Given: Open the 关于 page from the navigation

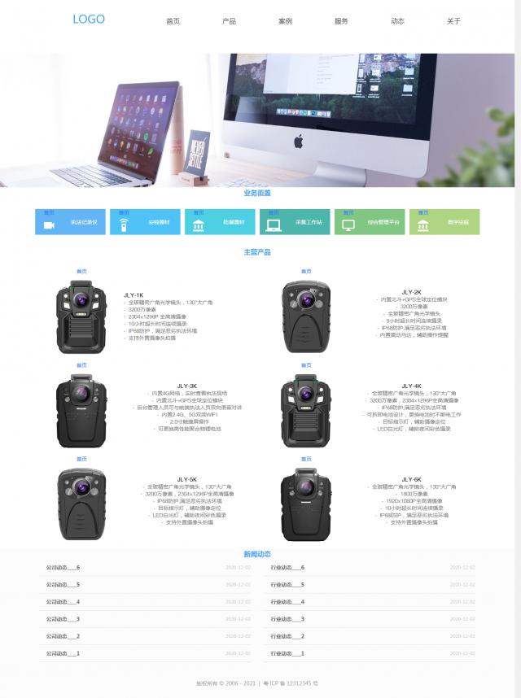Looking at the screenshot, I should tap(453, 21).
